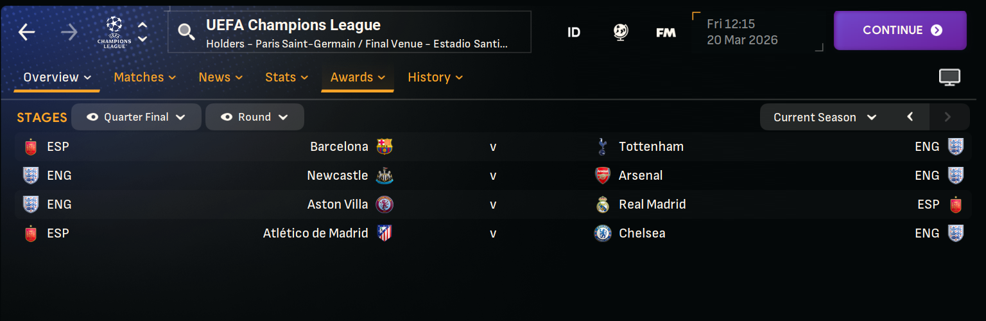Open the History tab menu
Screen dimensions: 986x321
435,78
